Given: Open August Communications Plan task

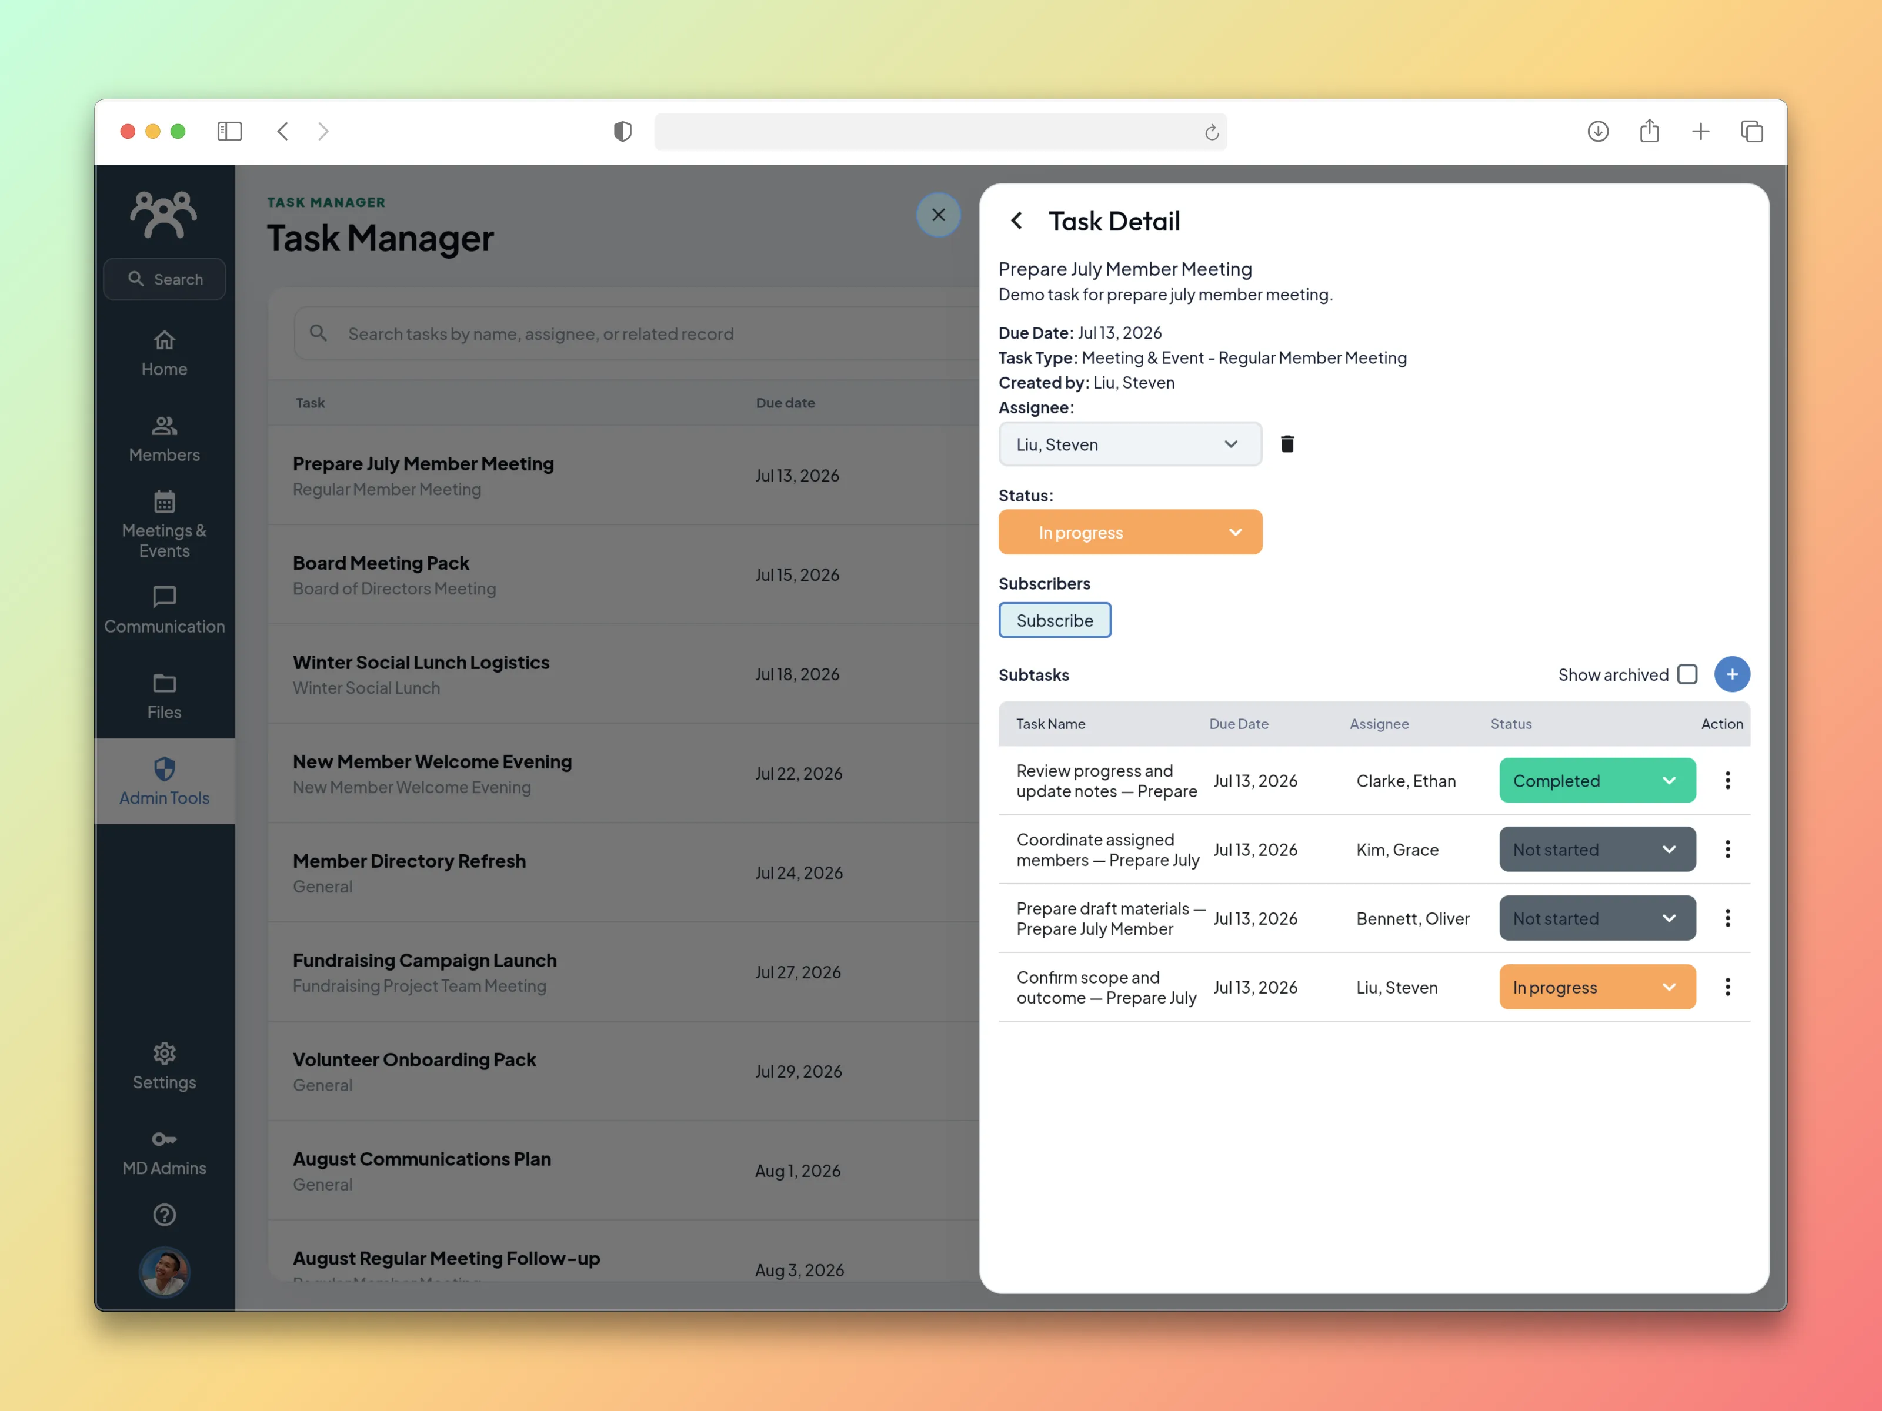Looking at the screenshot, I should coord(623,1171).
